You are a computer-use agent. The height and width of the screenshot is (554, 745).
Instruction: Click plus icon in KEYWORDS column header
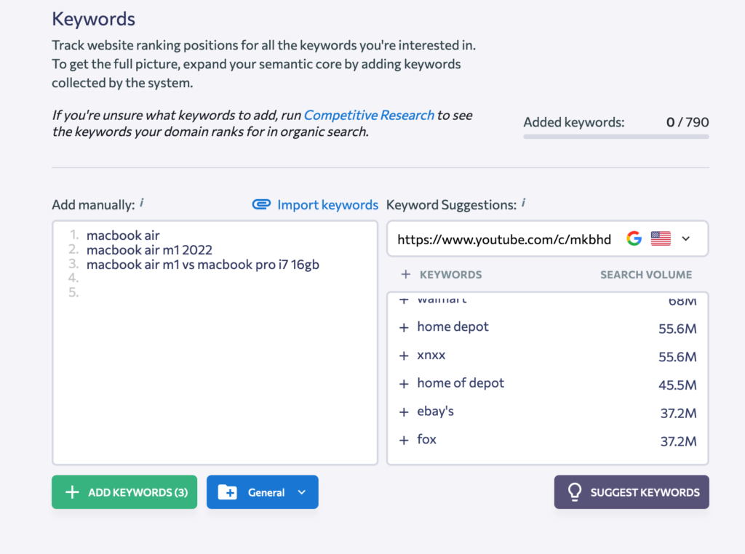tap(406, 274)
